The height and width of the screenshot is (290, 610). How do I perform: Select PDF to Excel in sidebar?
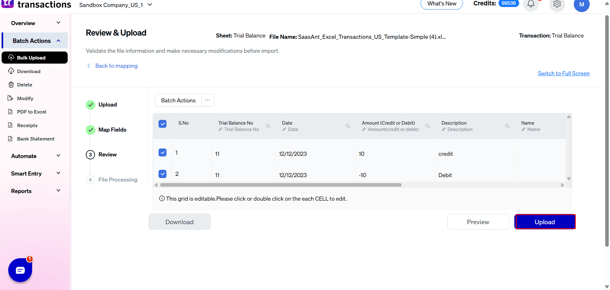31,112
